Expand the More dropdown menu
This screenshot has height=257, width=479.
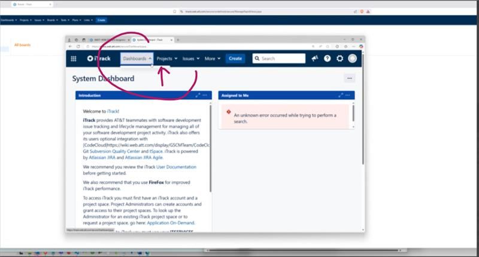(x=213, y=58)
